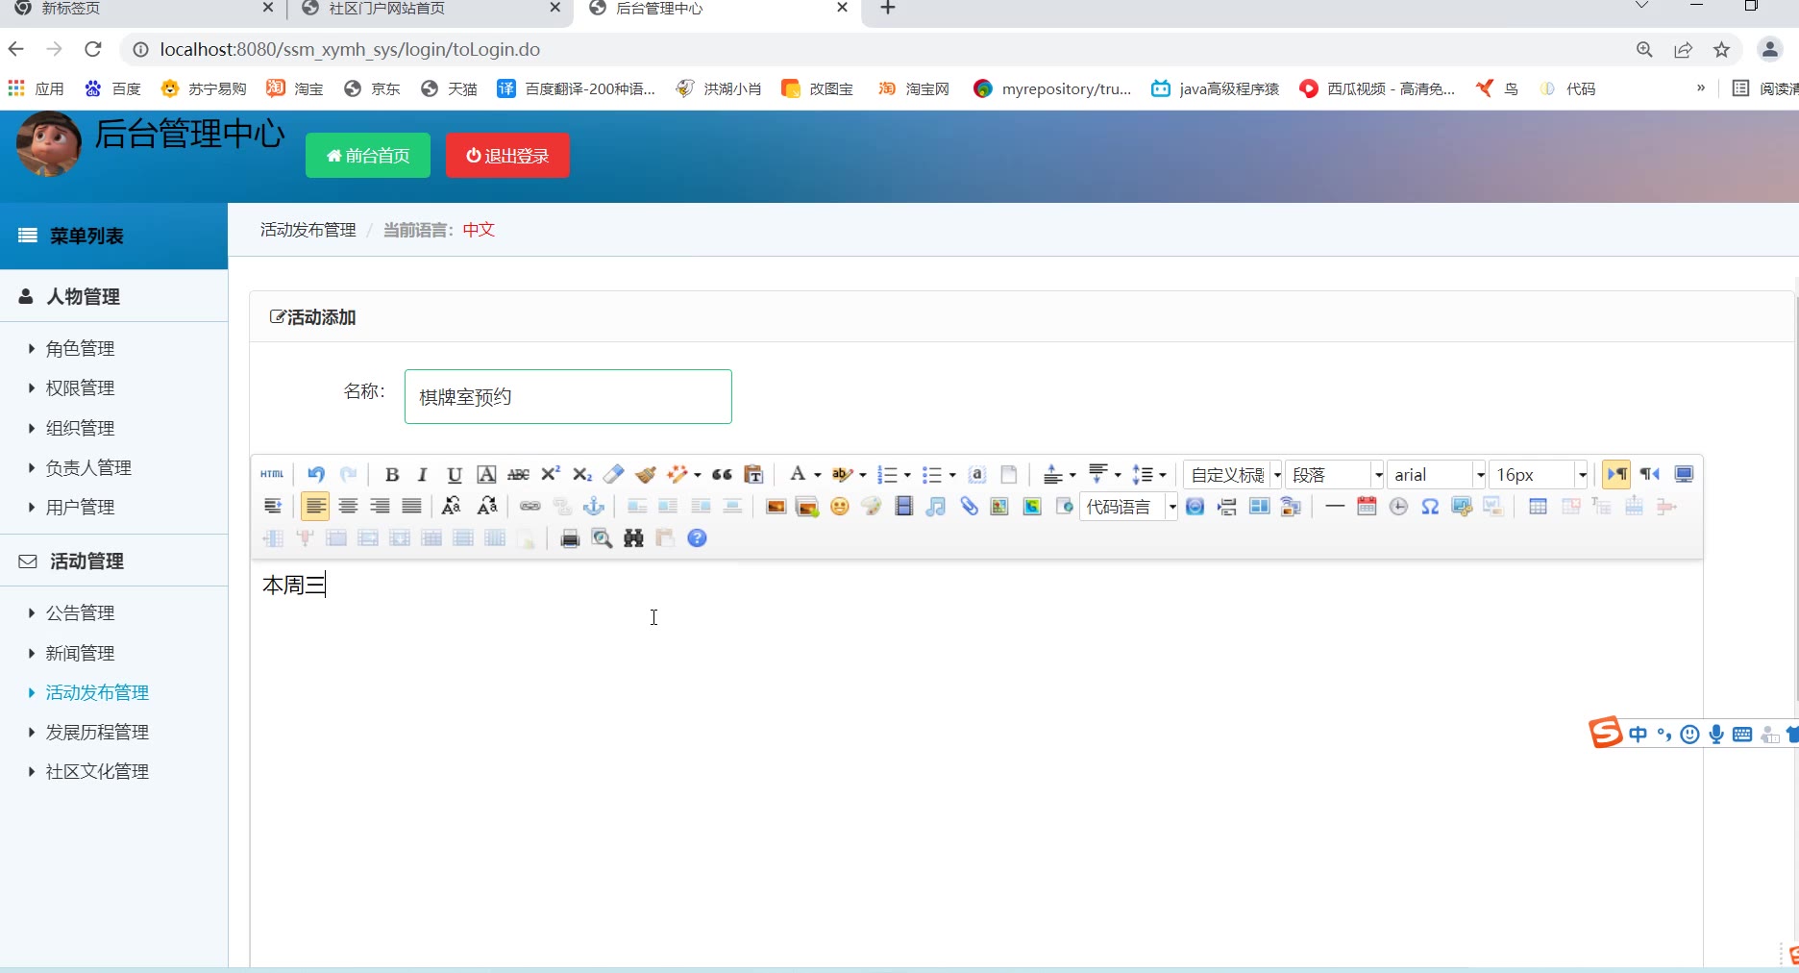Open the arial font family dropdown
This screenshot has width=1799, height=973.
click(x=1438, y=474)
